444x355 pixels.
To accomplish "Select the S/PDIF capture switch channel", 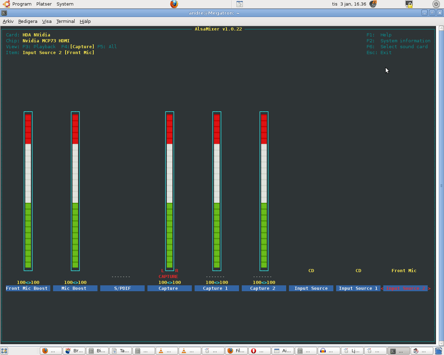I will click(x=122, y=288).
